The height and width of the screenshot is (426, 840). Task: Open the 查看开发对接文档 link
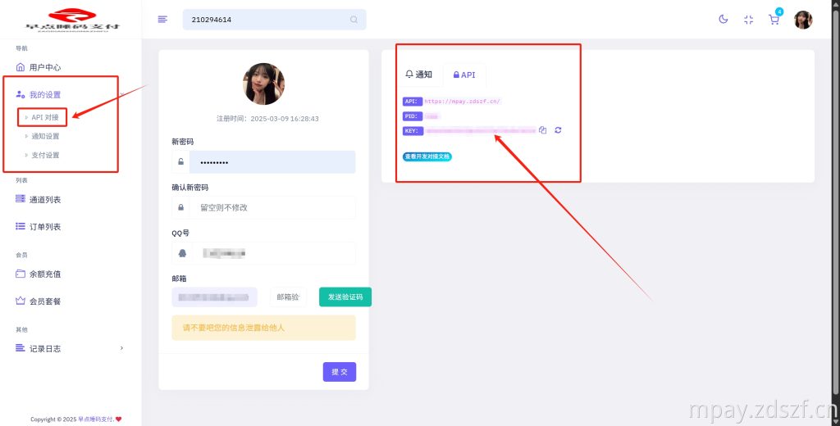click(x=427, y=156)
